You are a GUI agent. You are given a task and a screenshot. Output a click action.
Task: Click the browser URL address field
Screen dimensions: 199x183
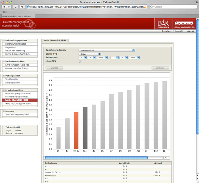(87, 7)
